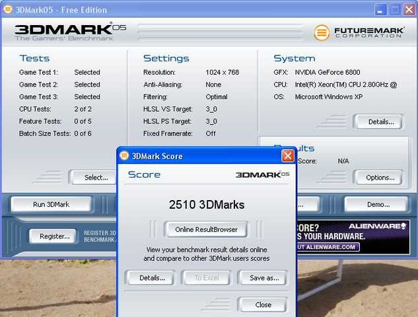Screen dimensions: 418x317
Task: Click the To Excel button
Action: pos(206,278)
